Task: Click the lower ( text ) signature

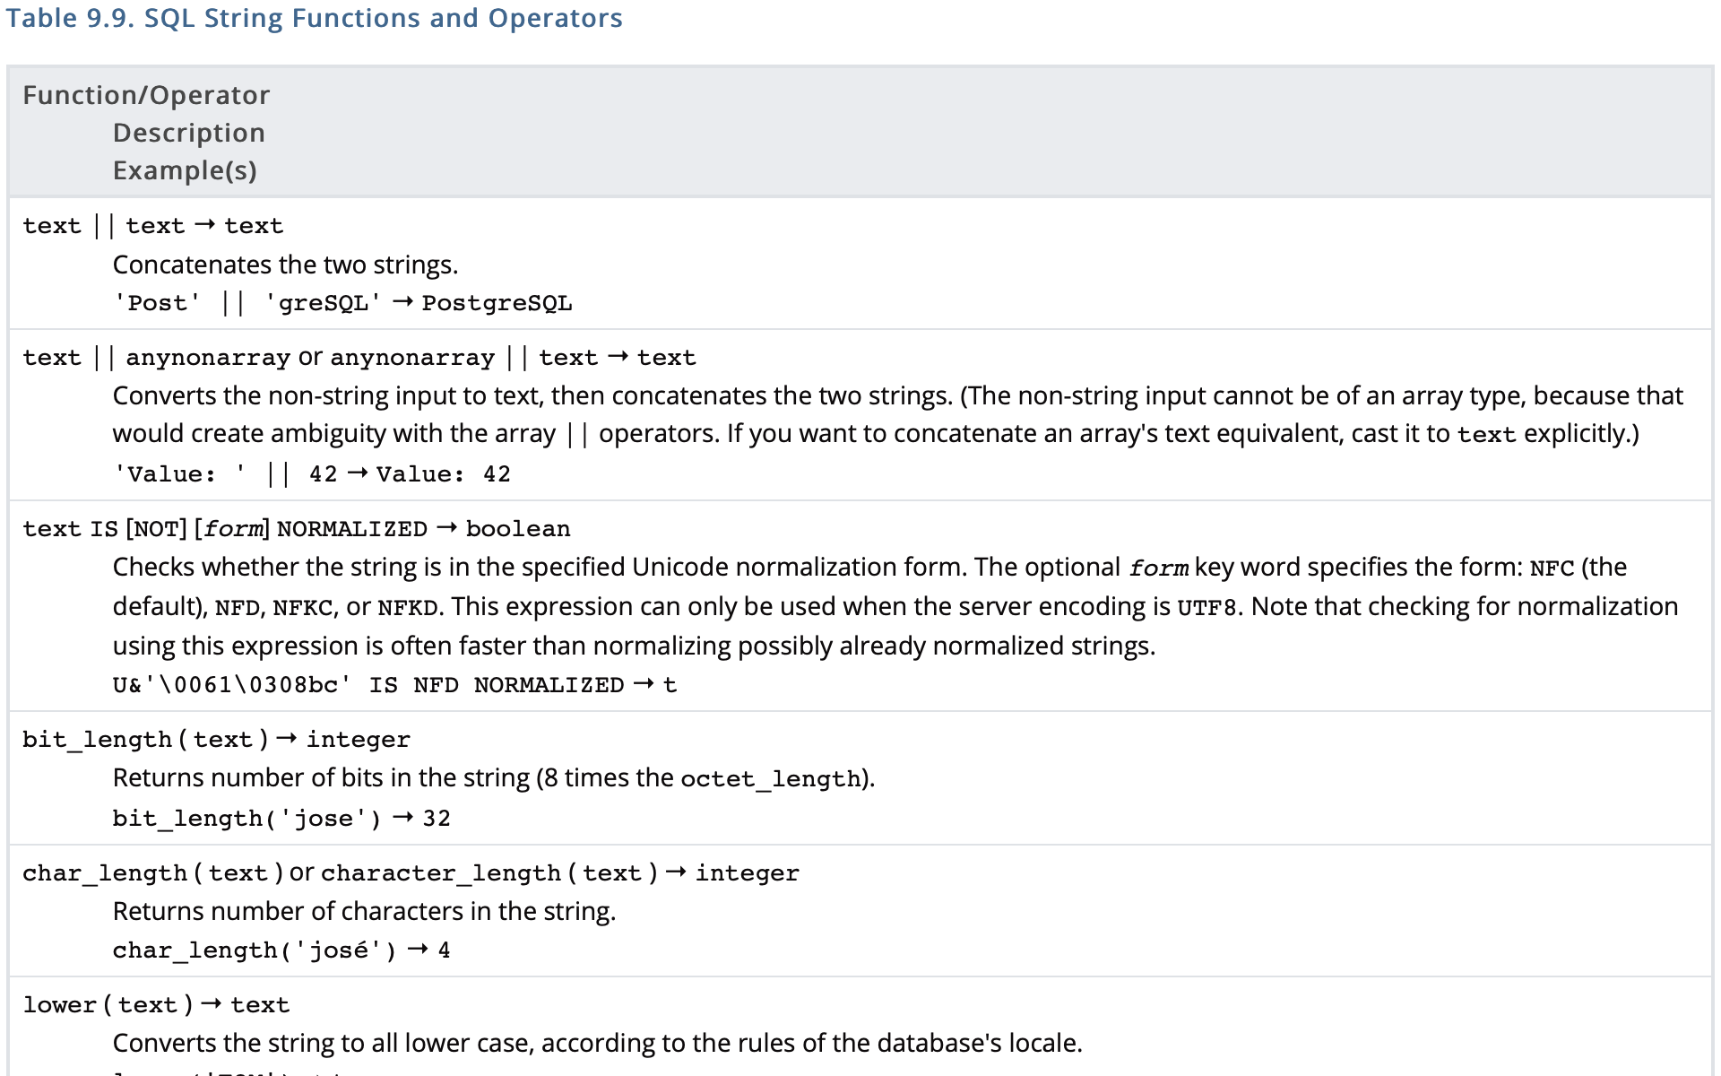Action: 108,1005
